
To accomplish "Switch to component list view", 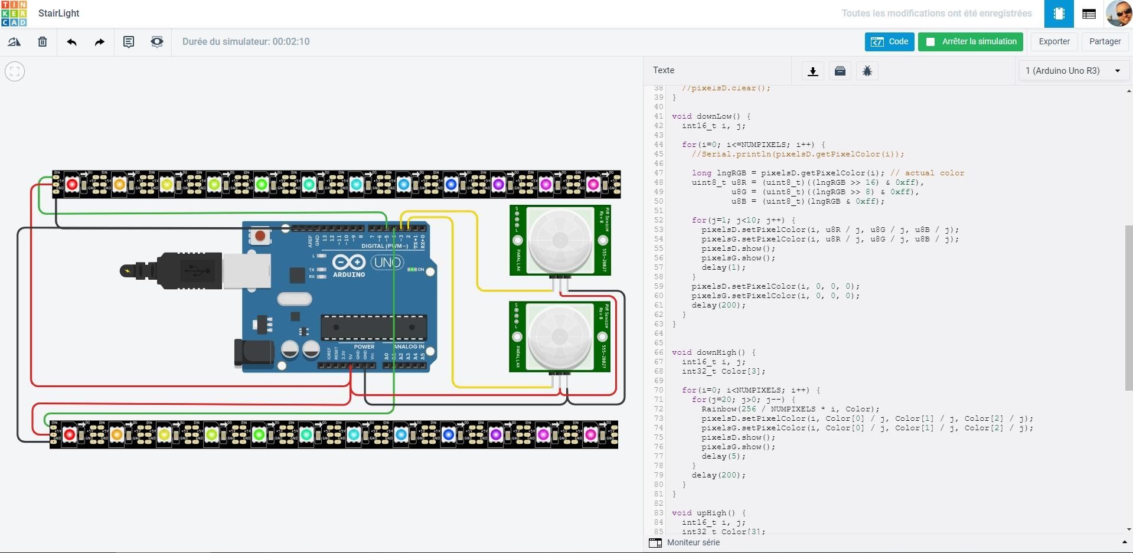I will coord(1089,14).
